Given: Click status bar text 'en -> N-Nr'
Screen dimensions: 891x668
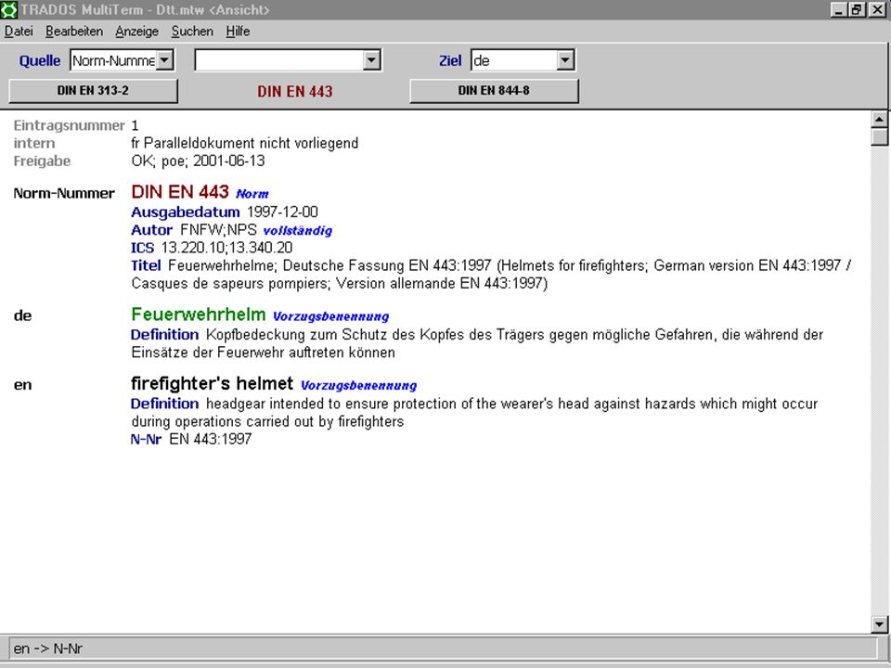Looking at the screenshot, I should pos(48,649).
